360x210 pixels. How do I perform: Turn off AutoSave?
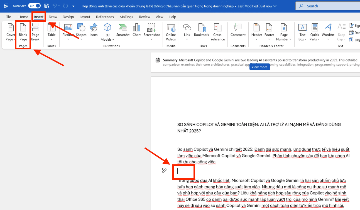(x=34, y=6)
